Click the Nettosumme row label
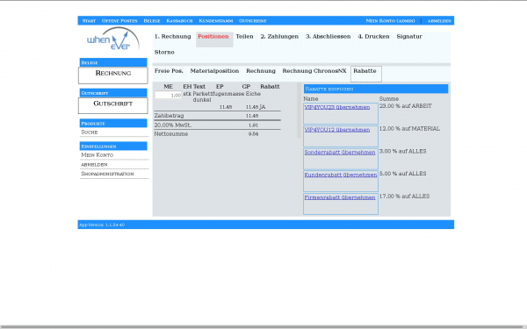The height and width of the screenshot is (329, 527). 171,134
